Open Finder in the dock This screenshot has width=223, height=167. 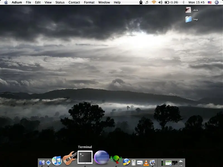[x=42, y=163]
